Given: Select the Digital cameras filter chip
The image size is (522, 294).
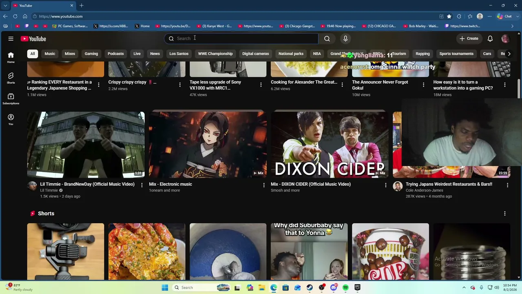Looking at the screenshot, I should tap(256, 53).
